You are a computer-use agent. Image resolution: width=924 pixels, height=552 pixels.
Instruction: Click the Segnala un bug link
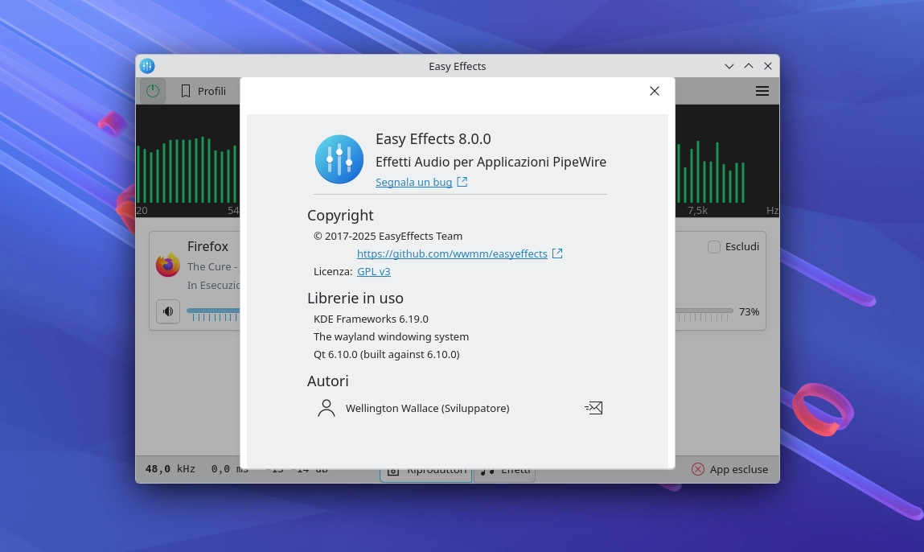click(412, 182)
